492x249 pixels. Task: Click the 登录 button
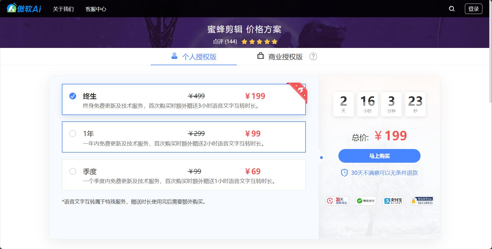[473, 9]
